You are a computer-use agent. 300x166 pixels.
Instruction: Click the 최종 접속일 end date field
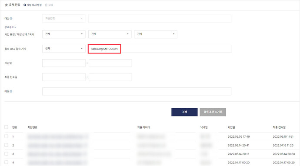pos(110,77)
